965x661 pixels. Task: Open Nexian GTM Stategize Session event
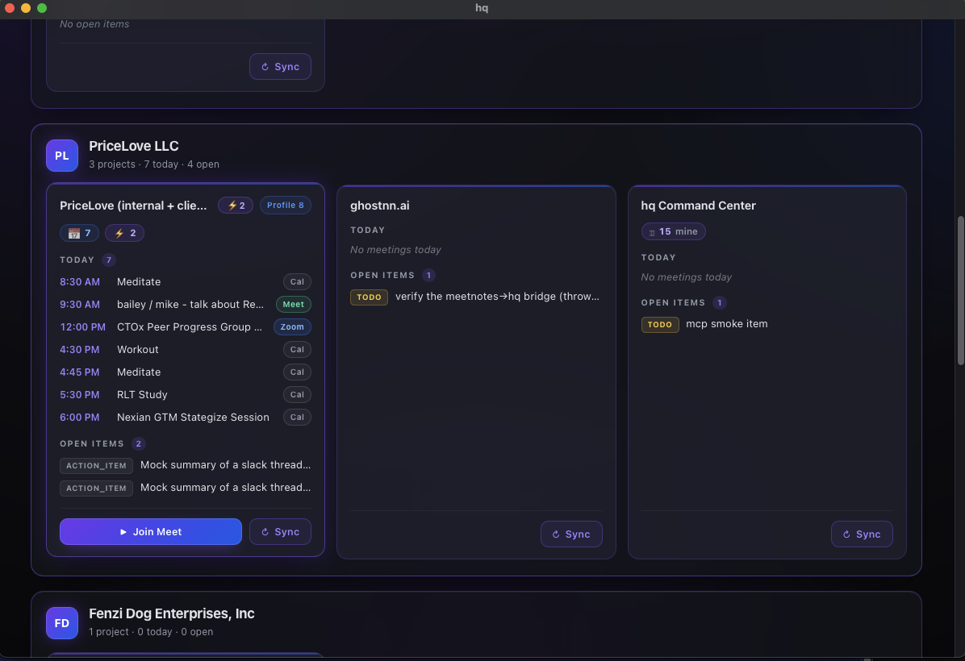(186, 417)
